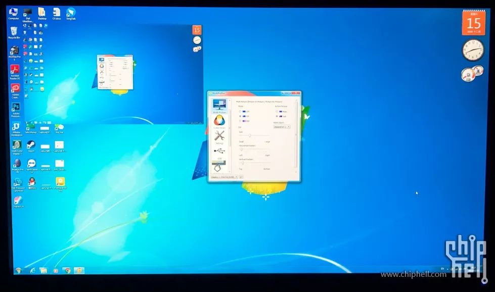Set active picture to Main
The width and height of the screenshot is (495, 292).
click(x=277, y=112)
